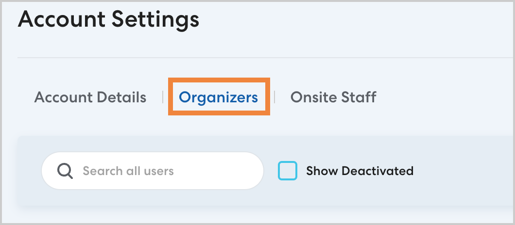The width and height of the screenshot is (515, 225).
Task: Open the Account Details tab
Action: click(90, 97)
